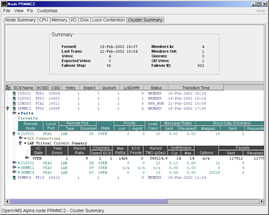Click the Status column header
269x215 pixels.
(156, 88)
